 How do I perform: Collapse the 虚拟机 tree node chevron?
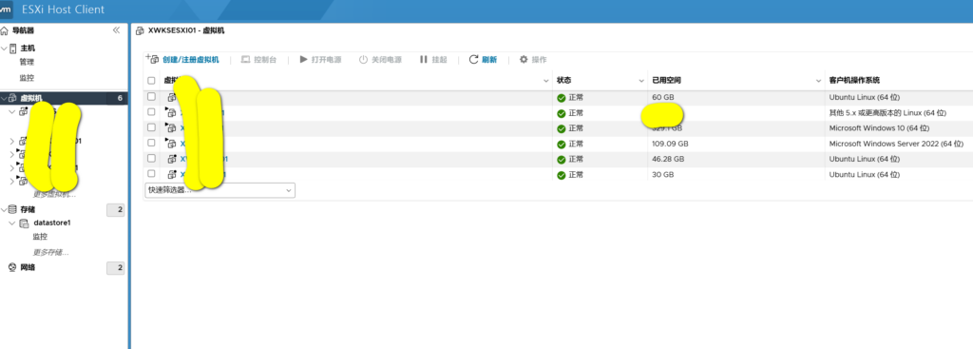click(5, 98)
